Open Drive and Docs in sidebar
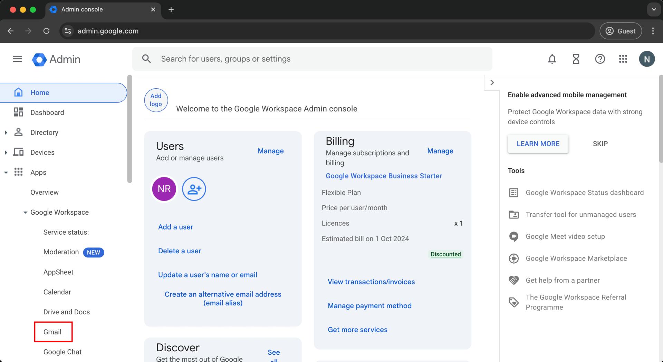 coord(67,312)
